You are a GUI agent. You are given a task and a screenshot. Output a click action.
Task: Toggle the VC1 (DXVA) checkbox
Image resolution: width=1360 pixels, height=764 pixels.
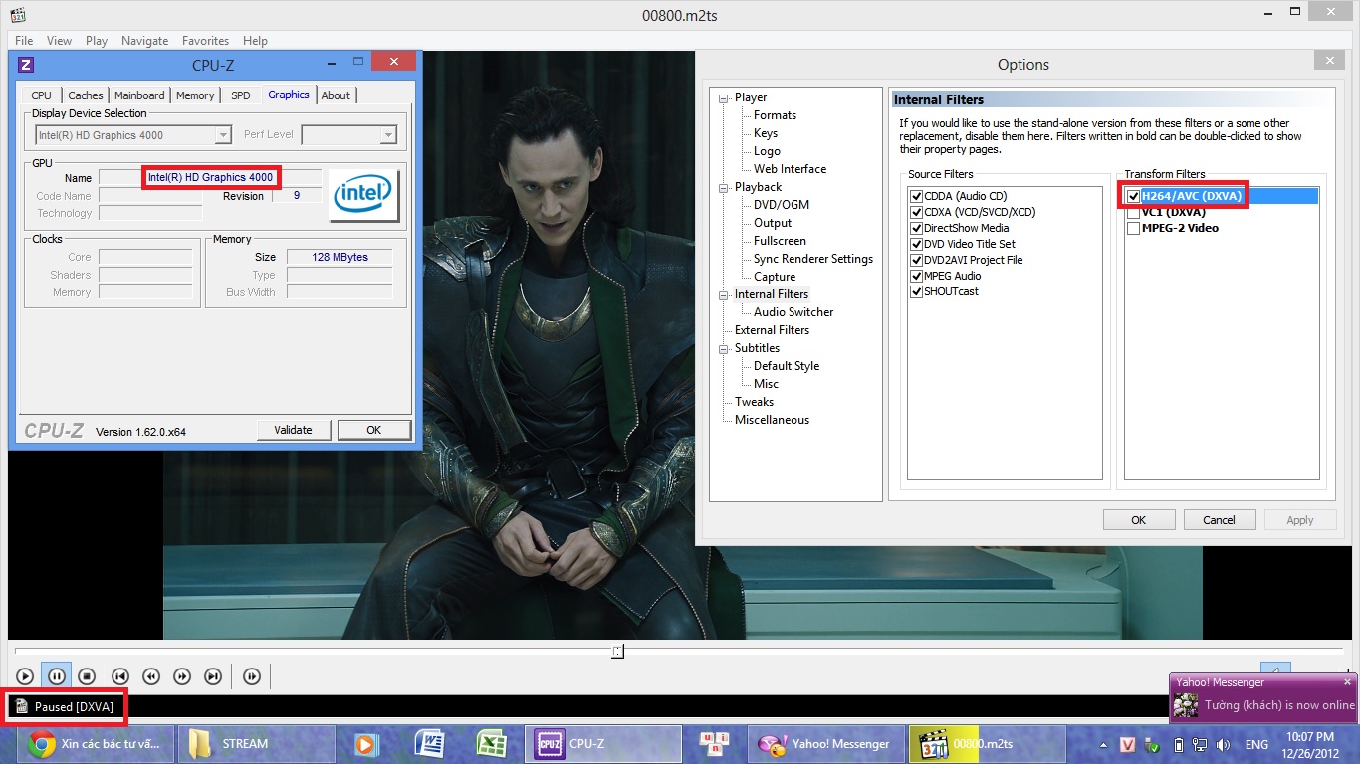coord(1133,213)
